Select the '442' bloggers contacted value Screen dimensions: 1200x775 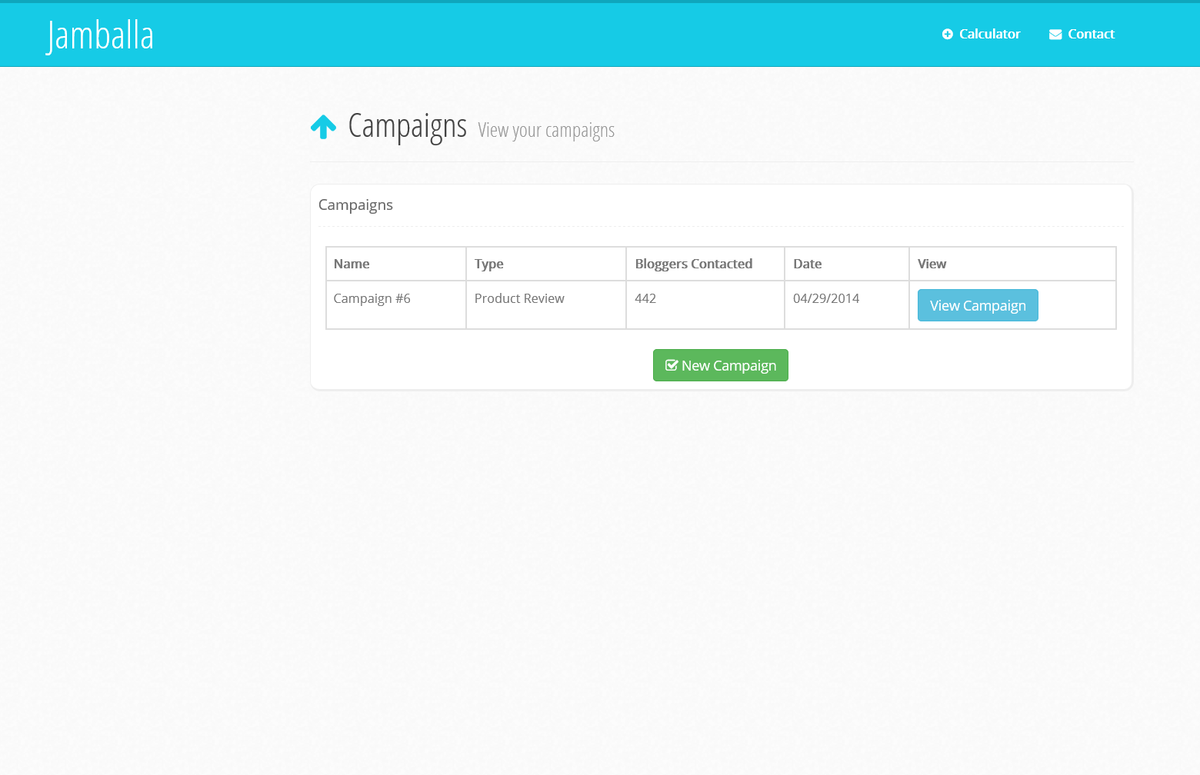[645, 298]
